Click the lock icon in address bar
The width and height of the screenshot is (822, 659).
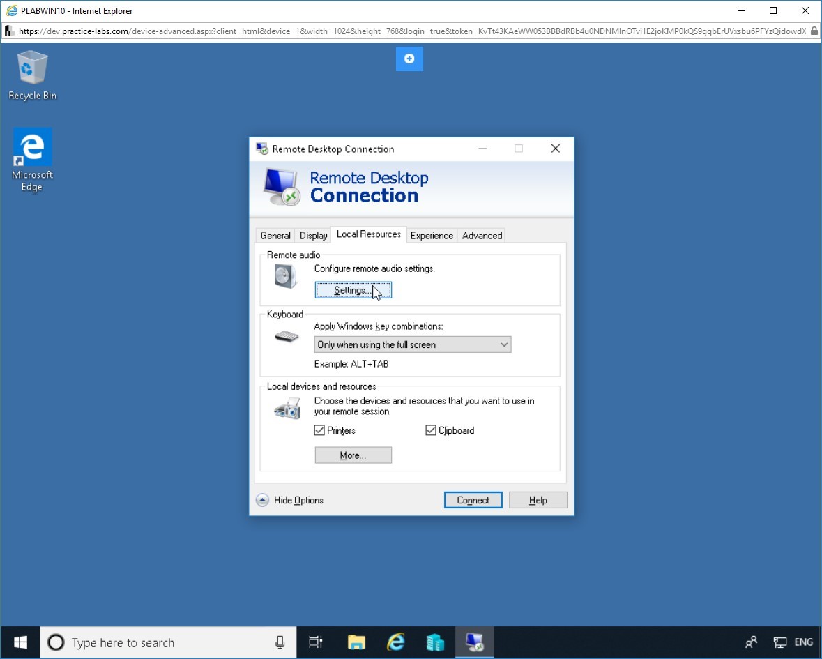tap(814, 31)
